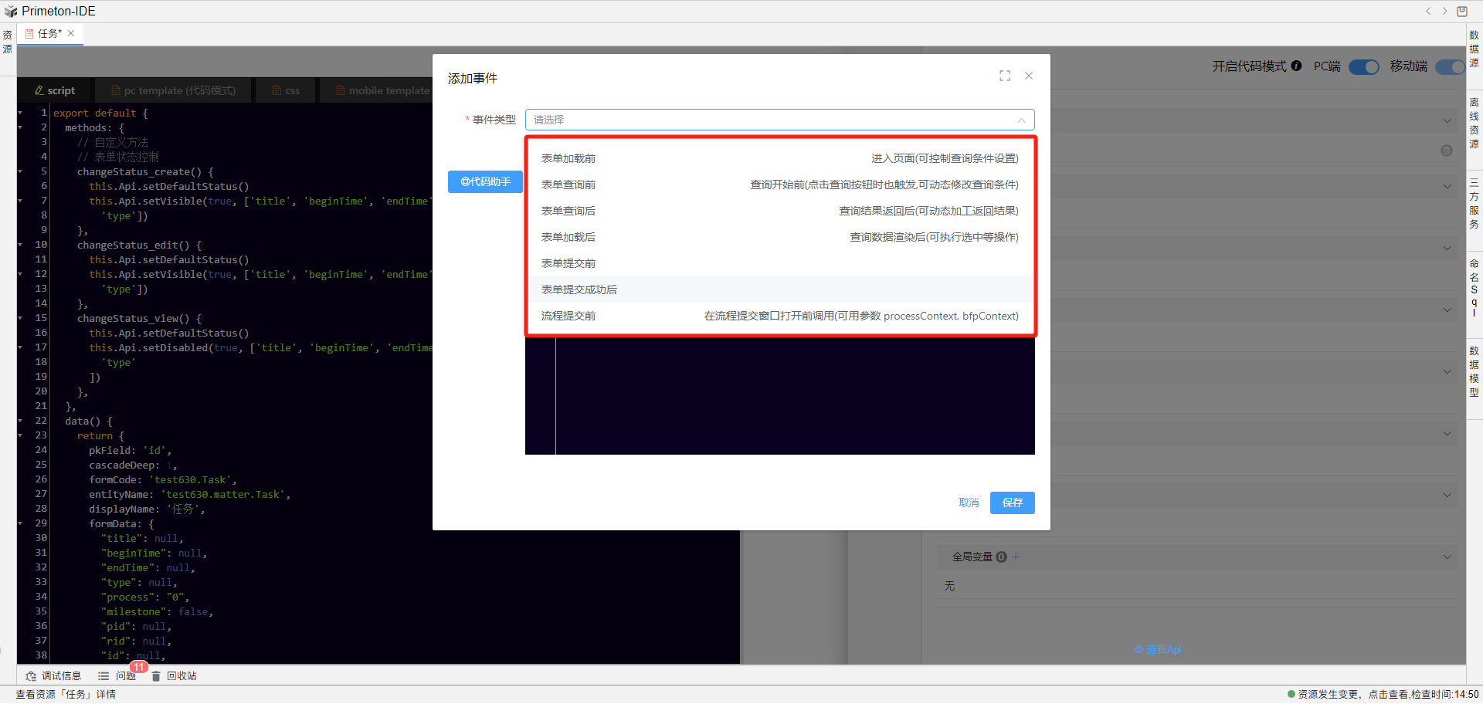Viewport: 1483px width, 704px height.
Task: Collapse the methods fold at line 2
Action: pos(21,127)
